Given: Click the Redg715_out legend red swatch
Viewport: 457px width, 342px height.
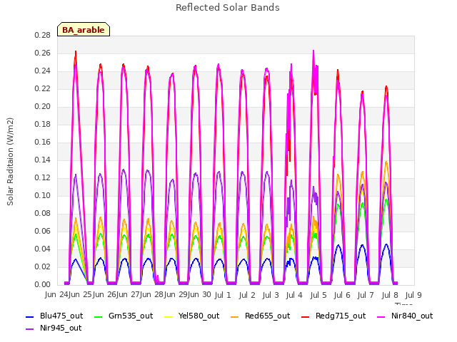Looking at the screenshot, I should [305, 316].
